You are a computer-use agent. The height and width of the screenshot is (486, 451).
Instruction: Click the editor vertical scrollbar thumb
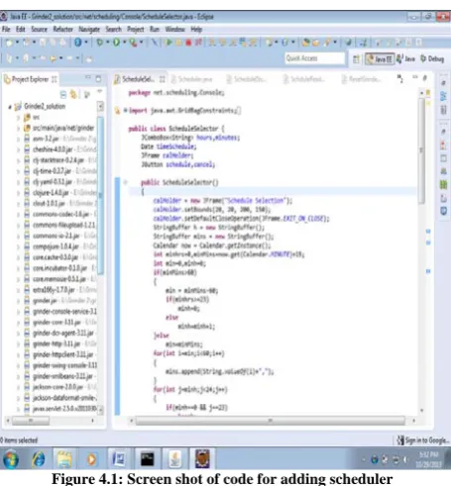point(421,150)
